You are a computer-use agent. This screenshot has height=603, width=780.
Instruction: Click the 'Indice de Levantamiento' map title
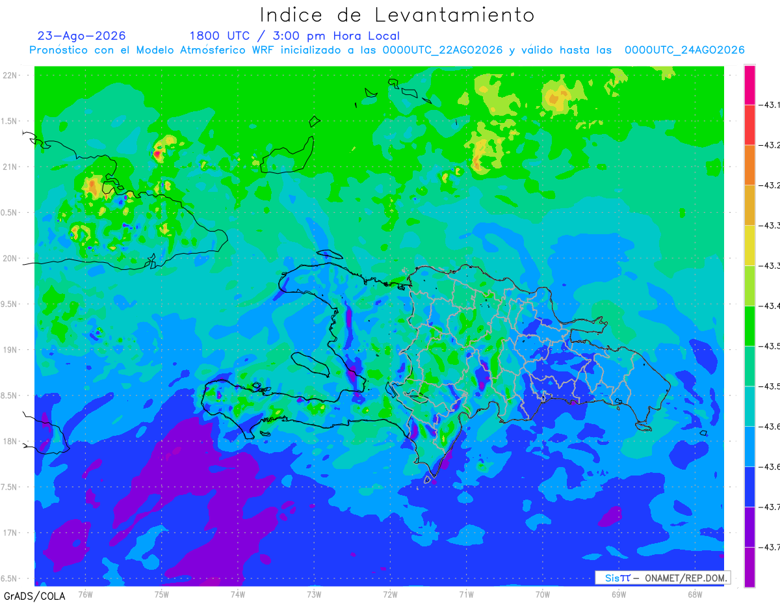[x=397, y=15]
